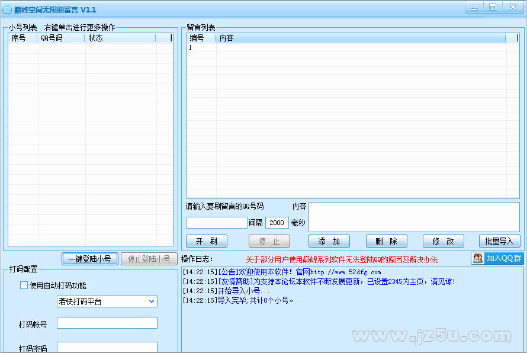Viewport: 527px width, 353px height.
Task: Click 一键登陆小号 button
Action: (90, 259)
